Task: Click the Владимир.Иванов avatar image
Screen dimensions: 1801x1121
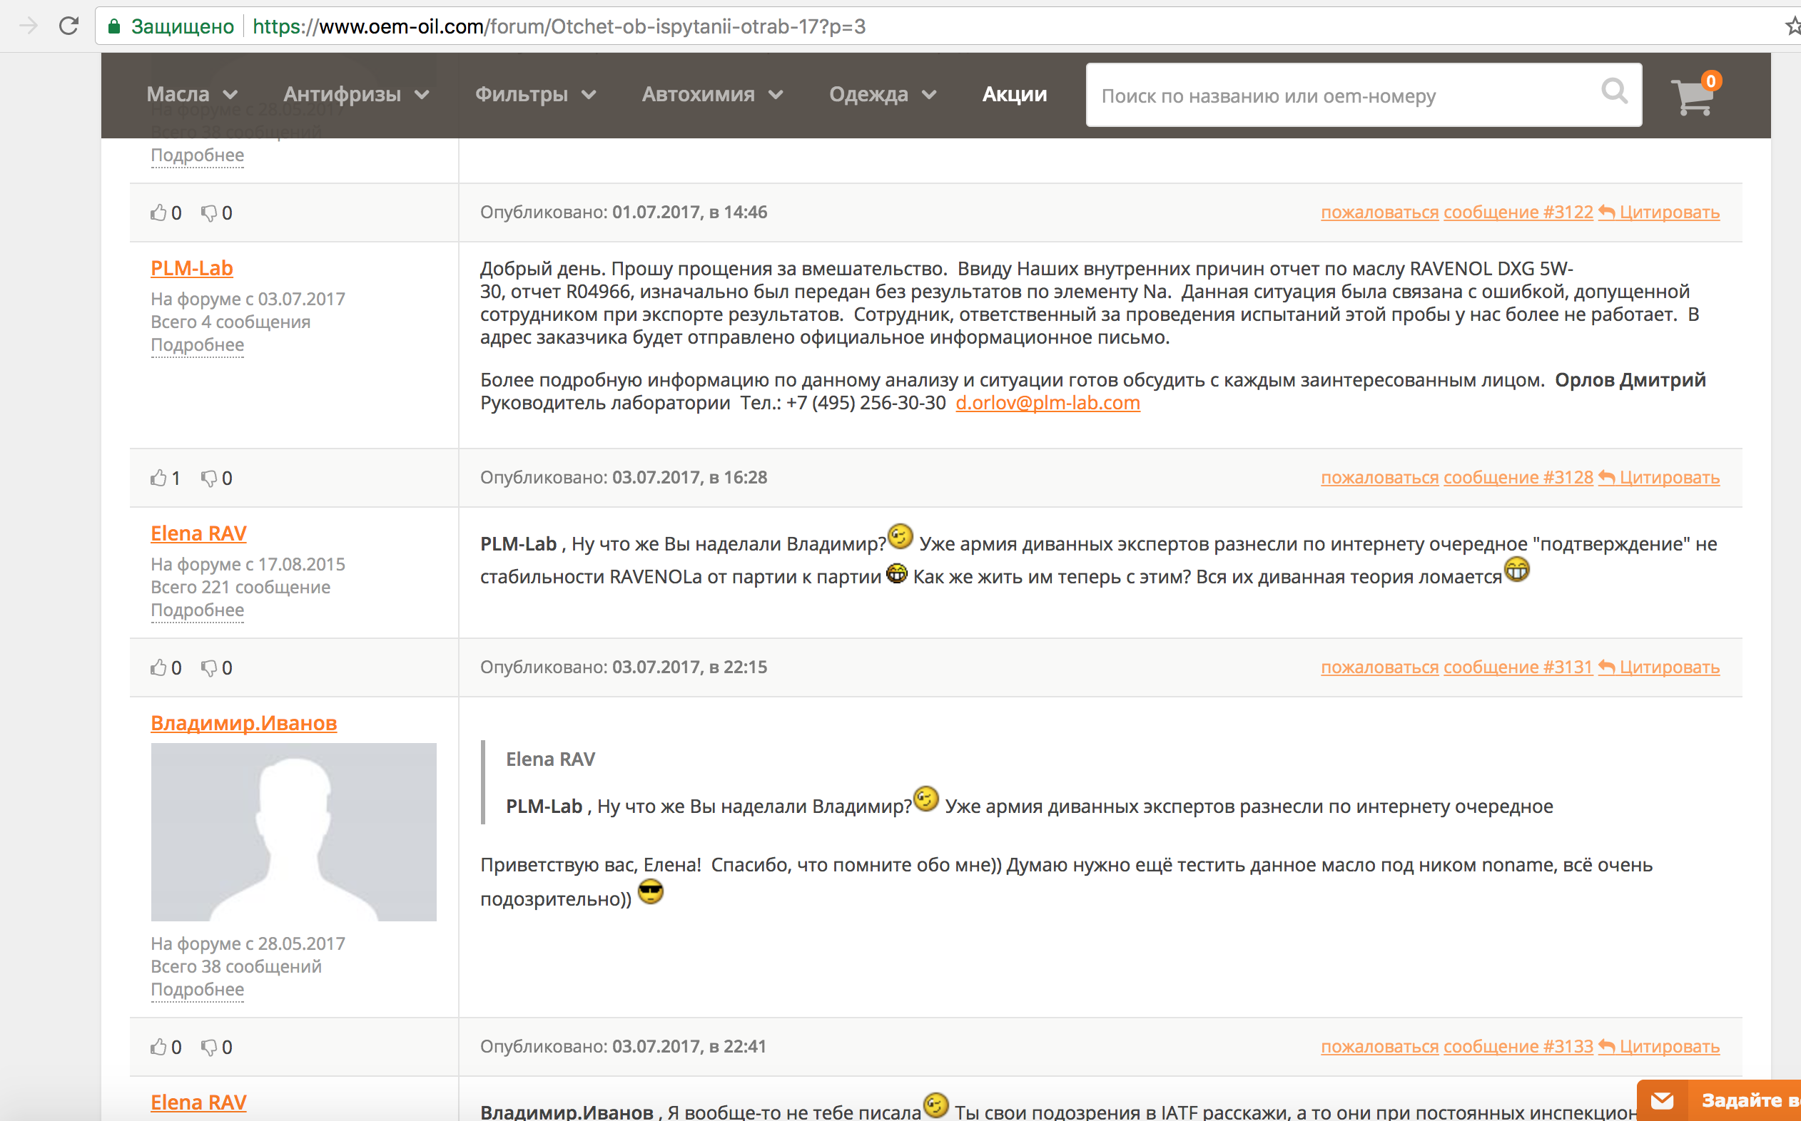Action: [x=294, y=832]
